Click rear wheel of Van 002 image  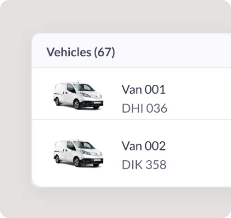tap(57, 159)
